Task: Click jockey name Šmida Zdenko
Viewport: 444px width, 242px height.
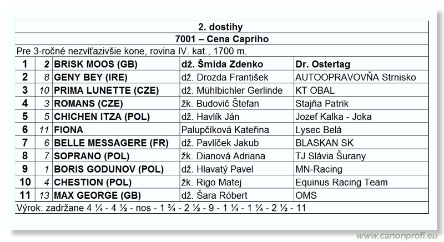Action: [x=222, y=64]
